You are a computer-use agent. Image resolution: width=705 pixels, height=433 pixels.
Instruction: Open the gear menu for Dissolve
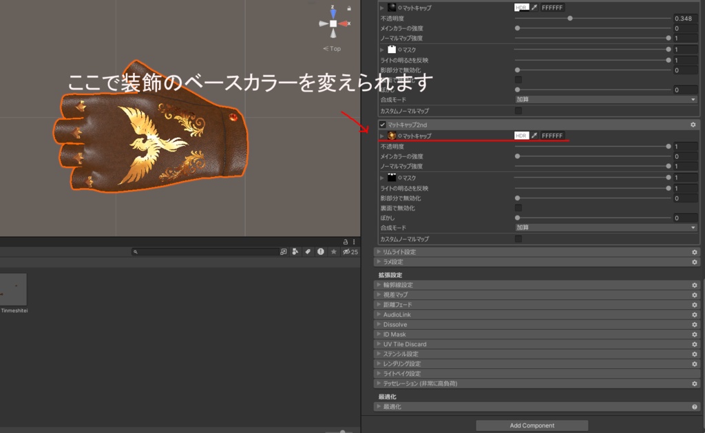[695, 325]
